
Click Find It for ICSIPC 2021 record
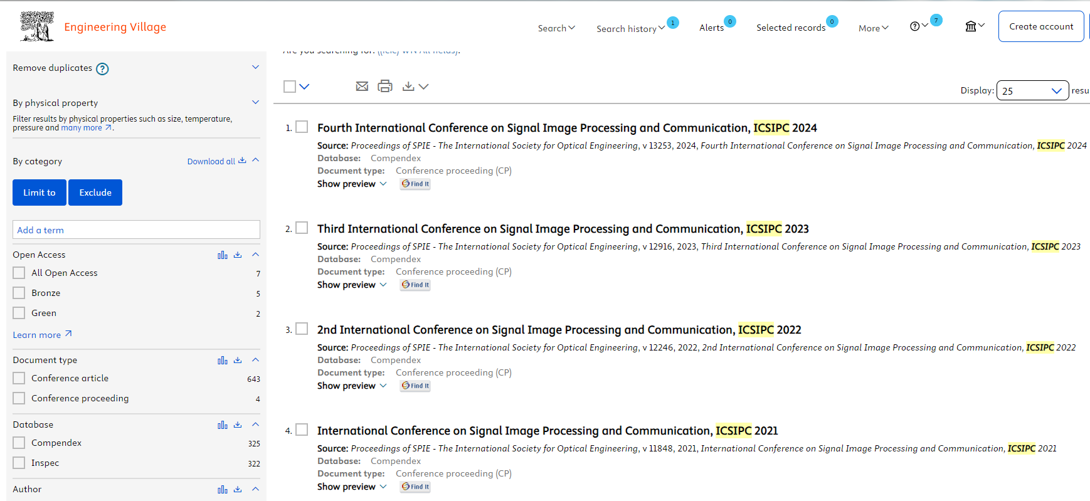pyautogui.click(x=415, y=487)
